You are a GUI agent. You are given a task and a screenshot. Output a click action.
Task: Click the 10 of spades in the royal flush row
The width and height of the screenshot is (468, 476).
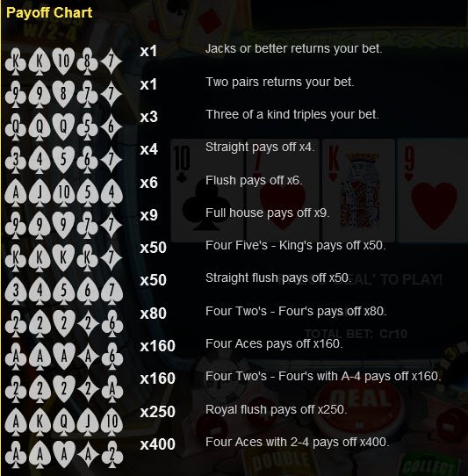[112, 422]
